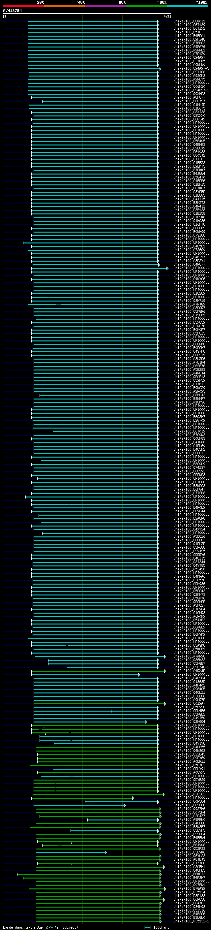Click the green ~80% identity legend segment
The height and width of the screenshot is (930, 211).
(x=146, y=6)
